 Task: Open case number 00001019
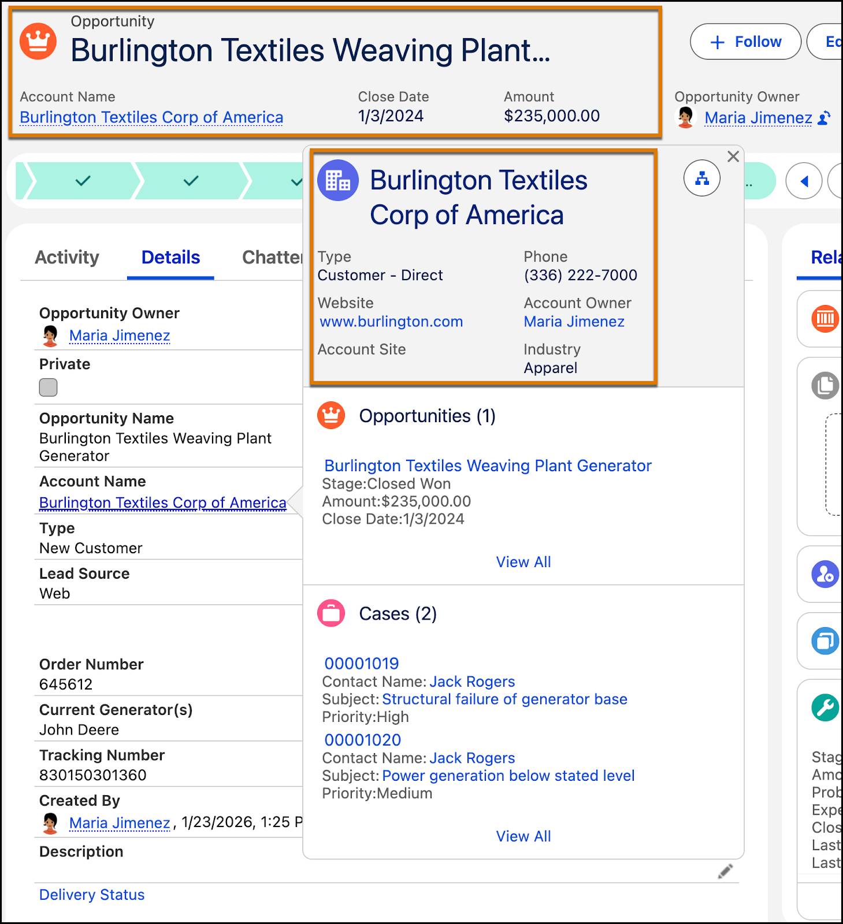coord(362,664)
